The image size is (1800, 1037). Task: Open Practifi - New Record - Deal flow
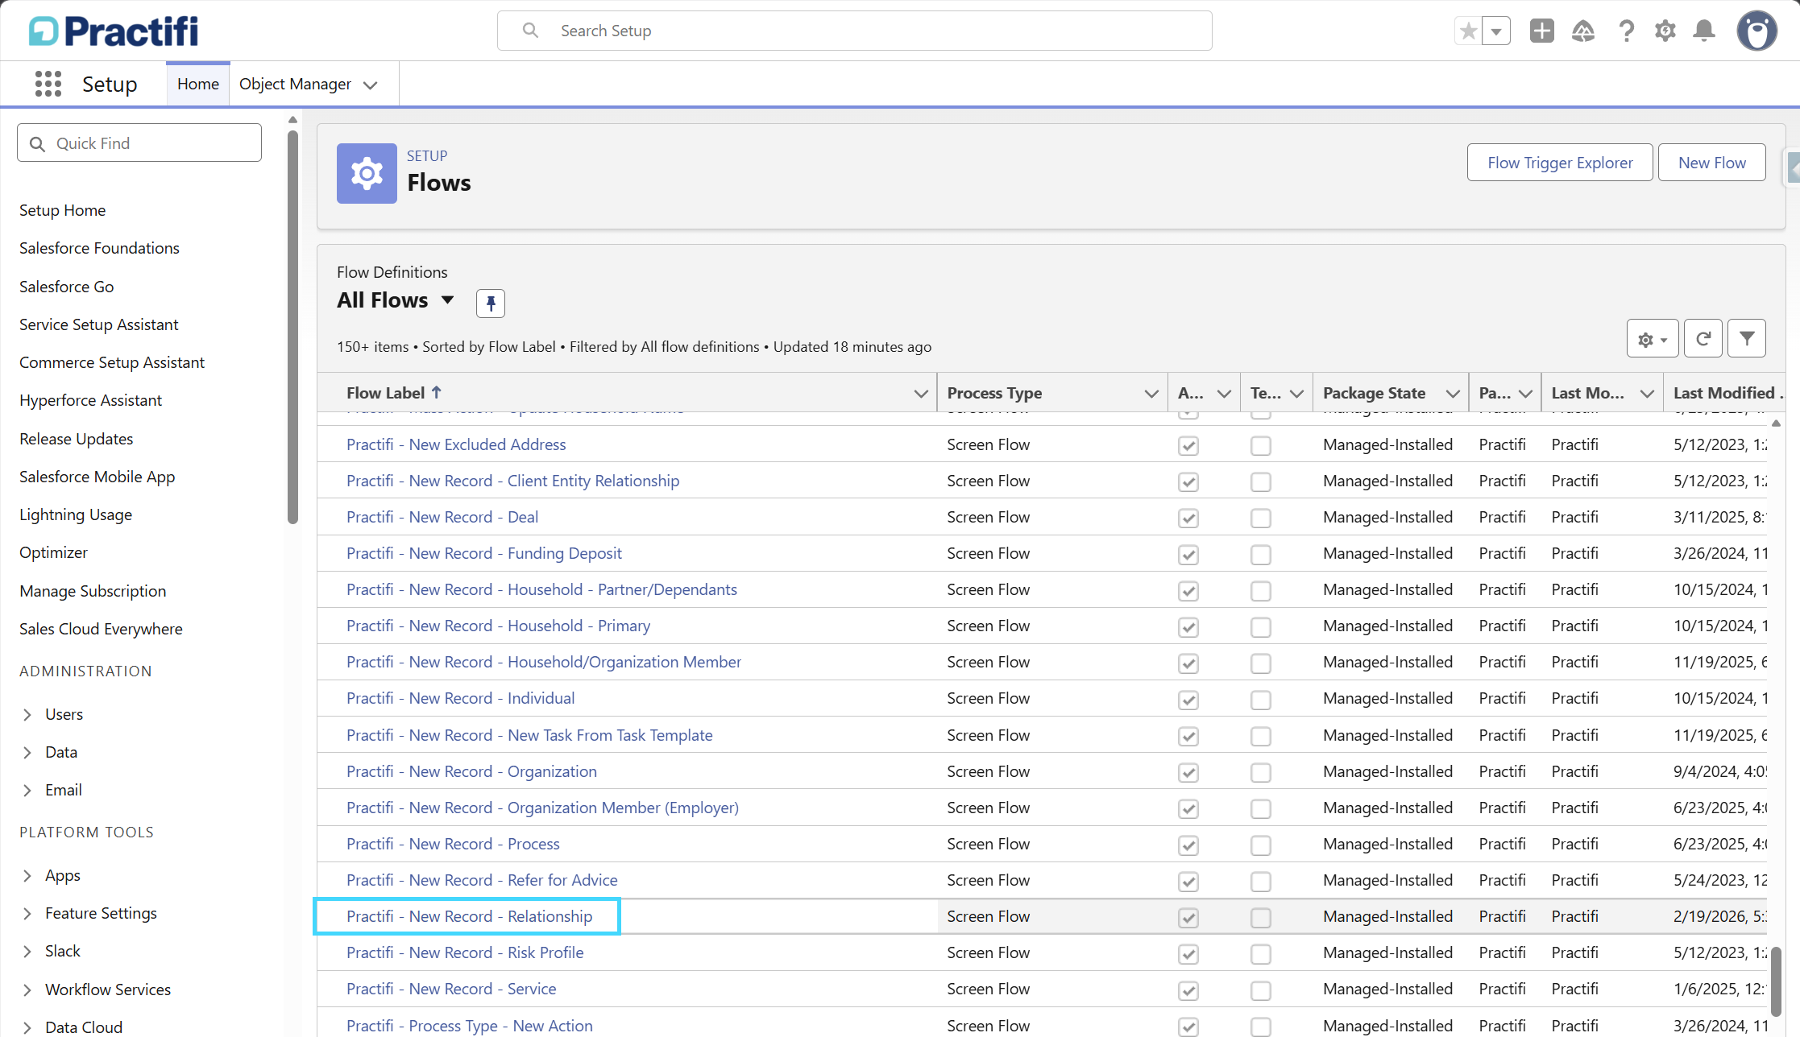click(x=442, y=517)
